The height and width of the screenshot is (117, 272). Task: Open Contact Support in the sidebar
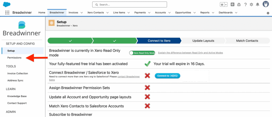(x=17, y=103)
